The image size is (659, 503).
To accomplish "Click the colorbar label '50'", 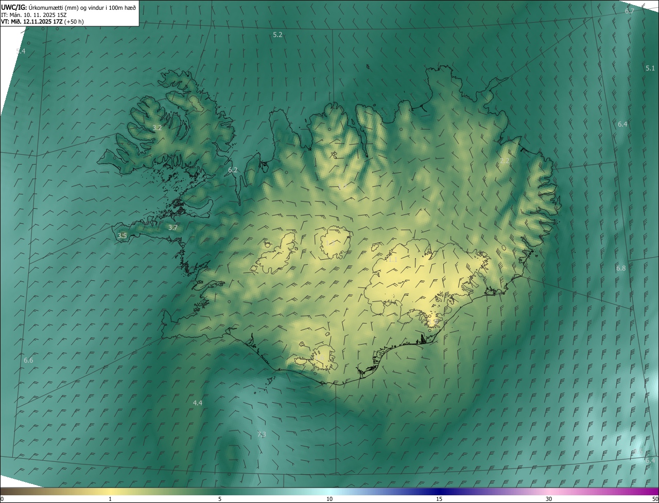I will point(655,499).
